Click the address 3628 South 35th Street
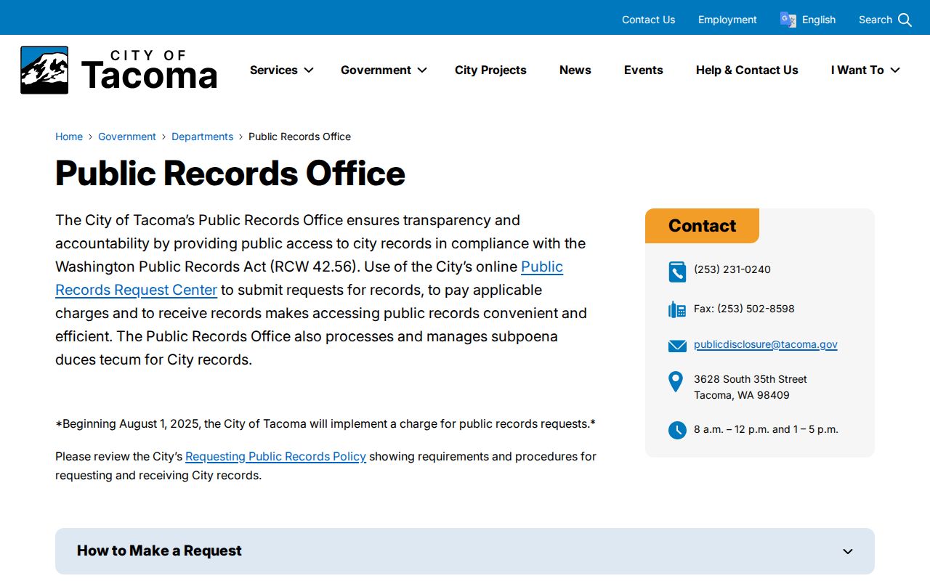930x581 pixels. click(751, 379)
